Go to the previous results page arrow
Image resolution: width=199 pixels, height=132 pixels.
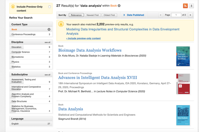pyautogui.click(x=161, y=15)
